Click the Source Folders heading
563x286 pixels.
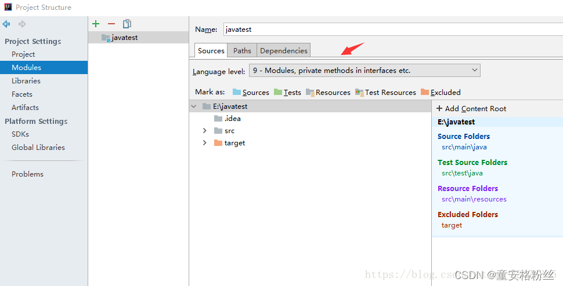464,137
